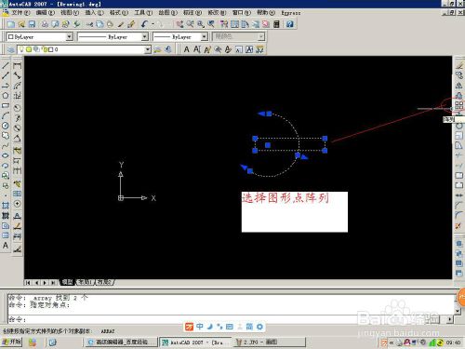
Task: Click the Plot (print) icon
Action: point(45,24)
